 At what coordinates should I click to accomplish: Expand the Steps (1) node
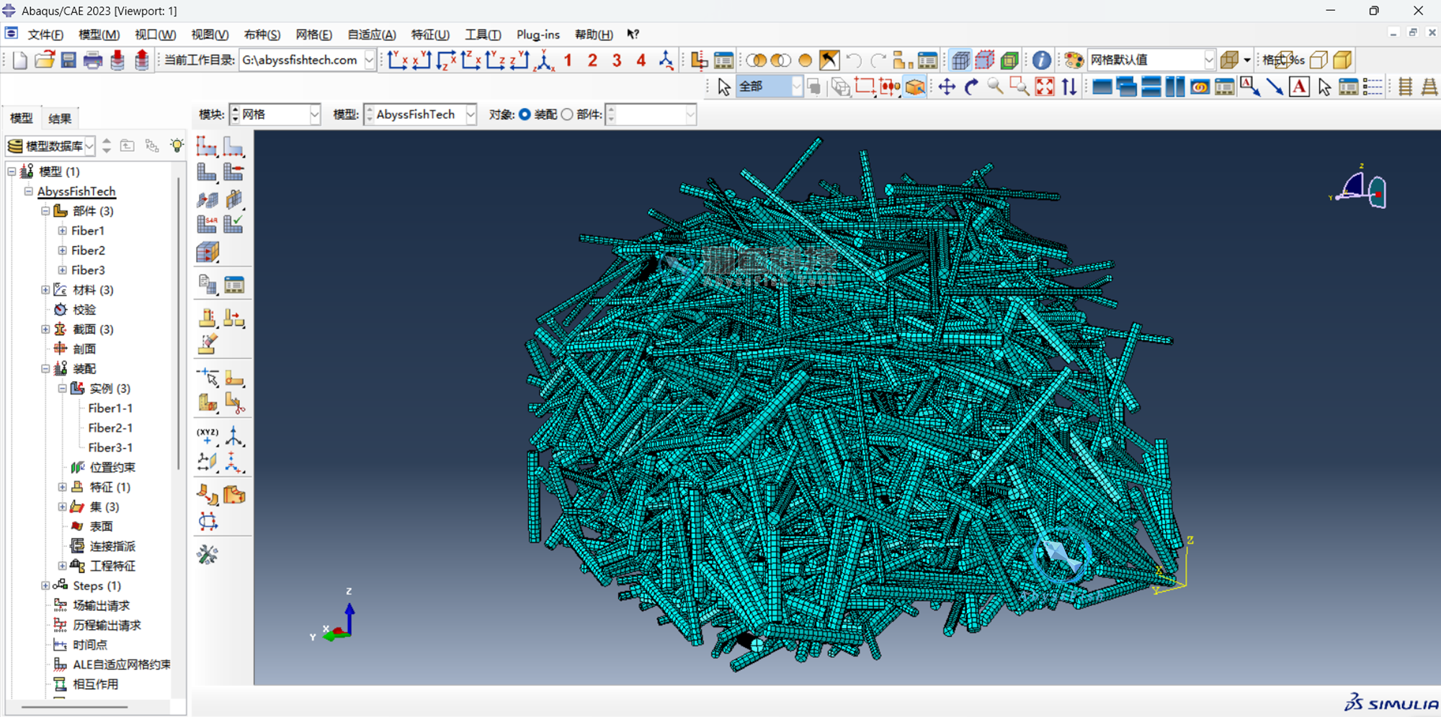(45, 586)
